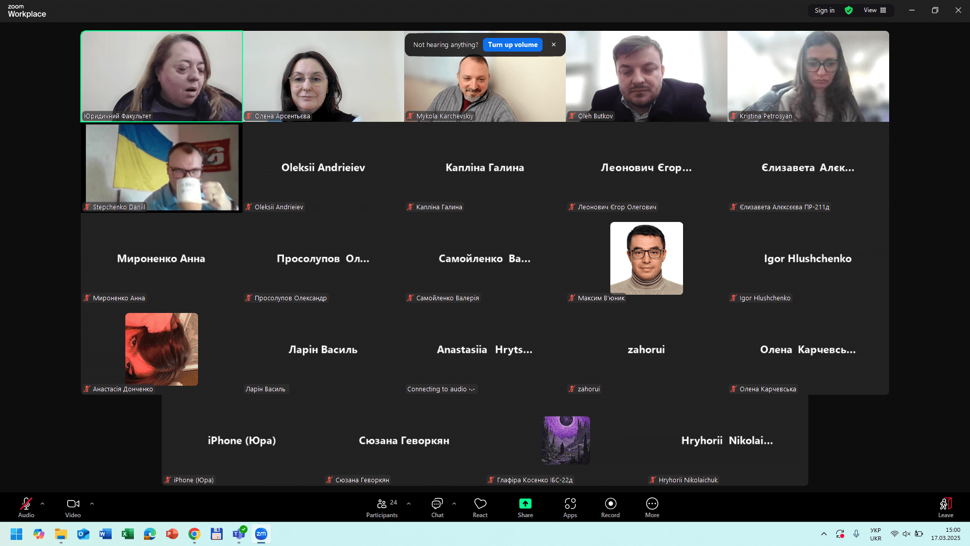Dismiss the audio notification banner
Image resolution: width=970 pixels, height=546 pixels.
click(554, 44)
